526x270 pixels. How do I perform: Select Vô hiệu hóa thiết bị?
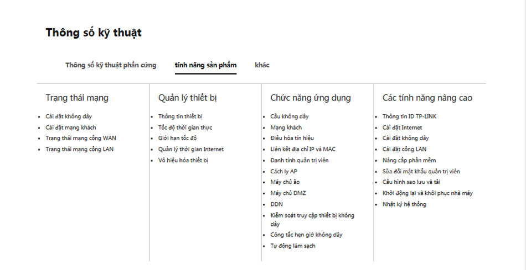click(183, 160)
